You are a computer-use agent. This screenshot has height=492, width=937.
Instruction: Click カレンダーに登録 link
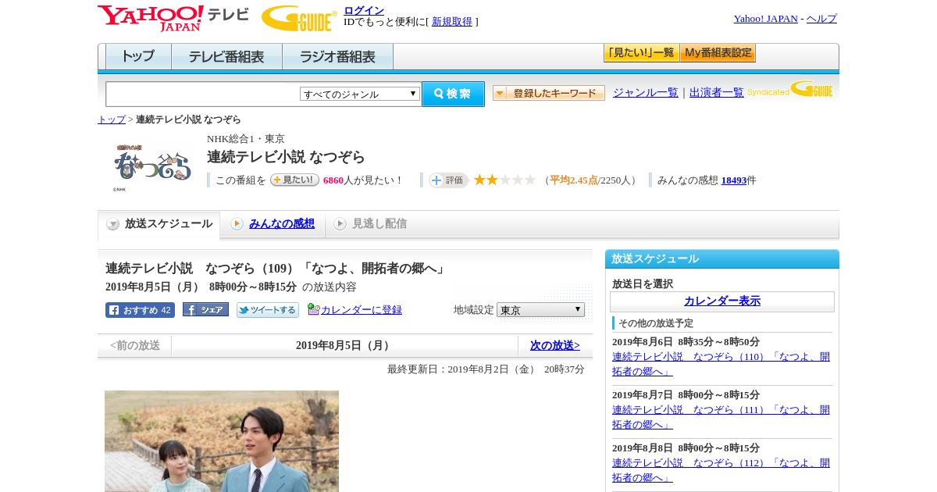(362, 310)
